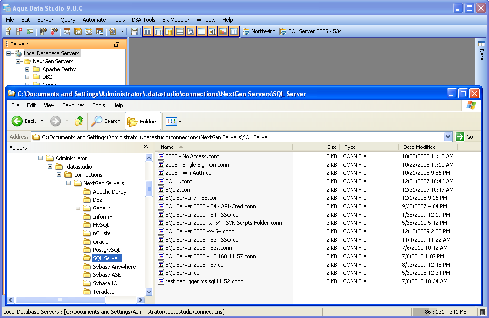Click the Servers panel maximize icon
This screenshot has width=489, height=318.
click(x=117, y=45)
